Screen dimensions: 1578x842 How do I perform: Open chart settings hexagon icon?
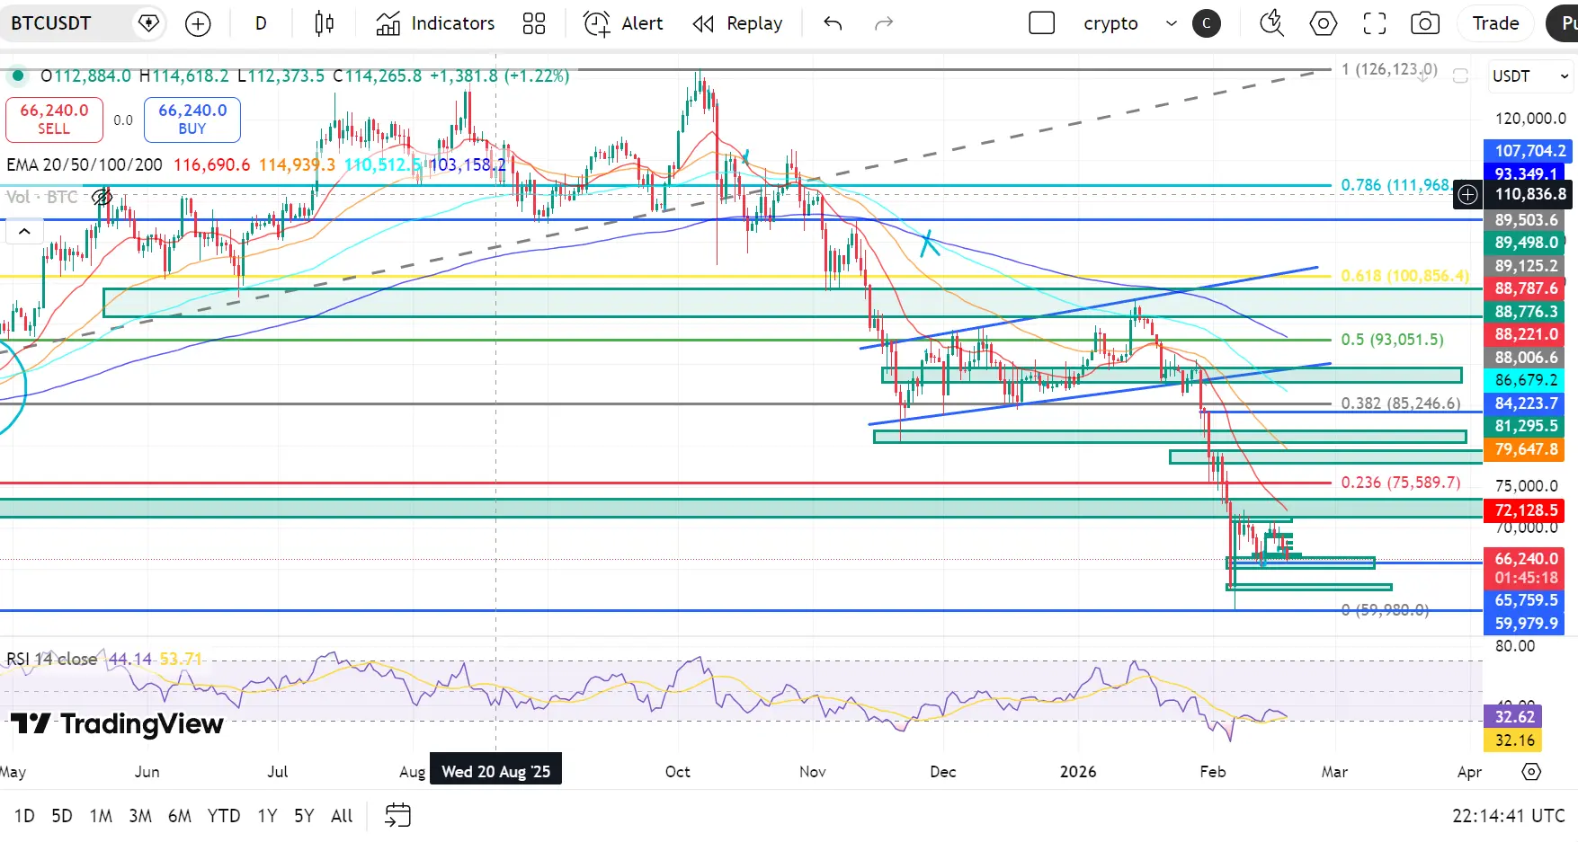pyautogui.click(x=1323, y=24)
